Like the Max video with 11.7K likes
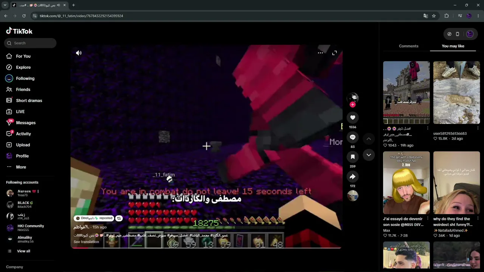This screenshot has height=272, width=484. point(385,236)
